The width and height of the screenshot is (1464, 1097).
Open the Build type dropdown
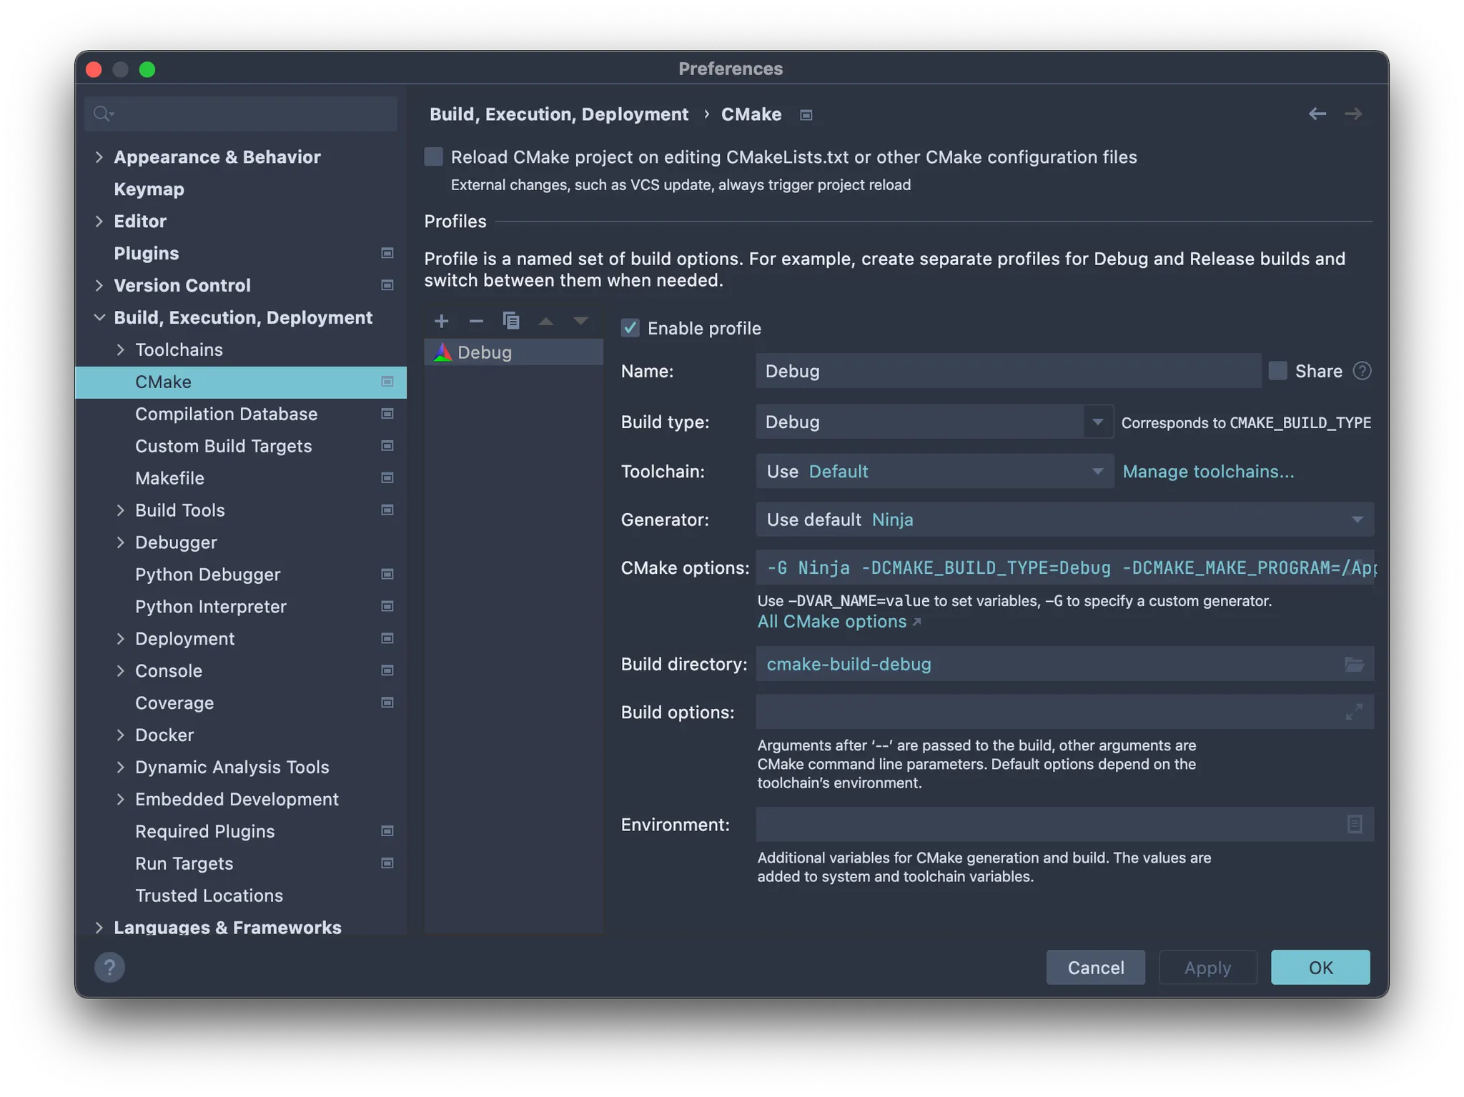click(1097, 422)
